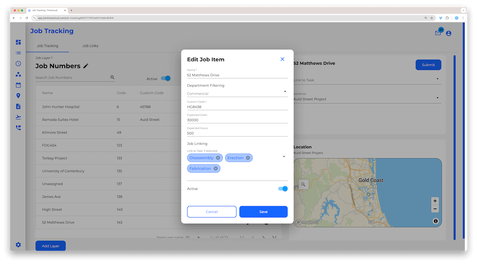477x264 pixels.
Task: Open the list view sidebar icon
Action: (18, 53)
